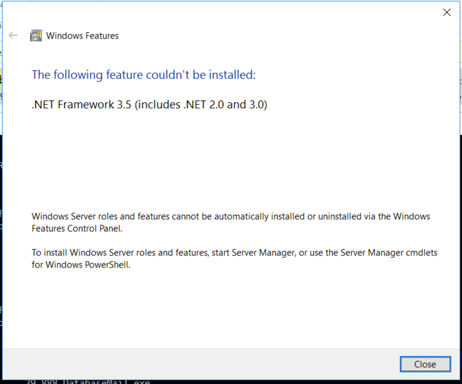Click the Windows Features title icon

click(x=36, y=36)
